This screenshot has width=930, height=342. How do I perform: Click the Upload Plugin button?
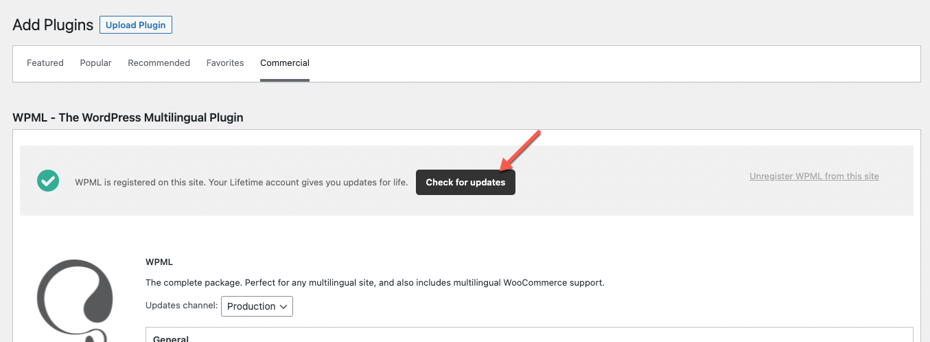click(136, 25)
